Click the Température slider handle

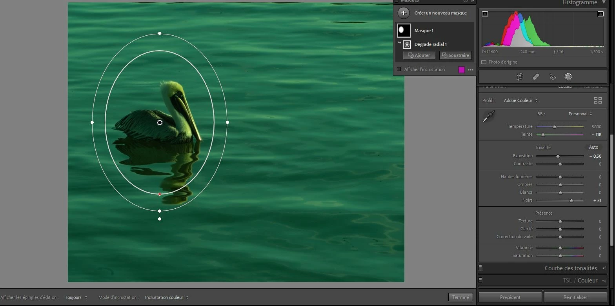[x=555, y=127]
